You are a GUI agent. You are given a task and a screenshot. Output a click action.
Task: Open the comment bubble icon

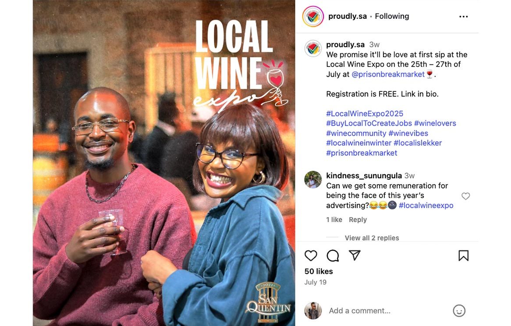point(333,256)
